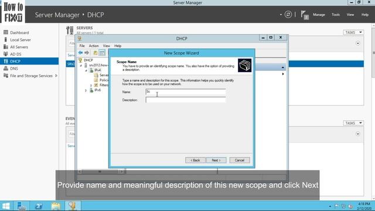Collapse the IPv4 tree node
Viewport: 375px width, 211px height.
86,70
